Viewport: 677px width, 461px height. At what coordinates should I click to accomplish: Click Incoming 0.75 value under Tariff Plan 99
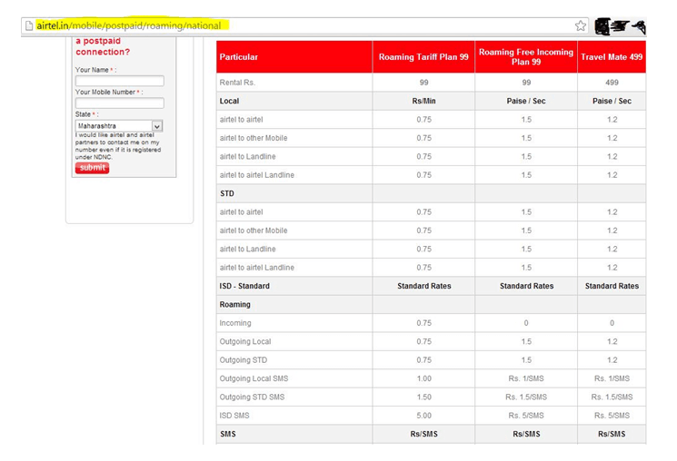point(424,323)
